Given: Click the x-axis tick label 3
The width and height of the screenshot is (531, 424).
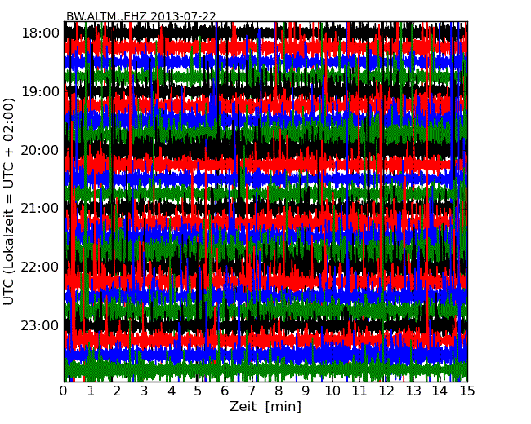Looking at the screenshot, I should coord(145,391).
